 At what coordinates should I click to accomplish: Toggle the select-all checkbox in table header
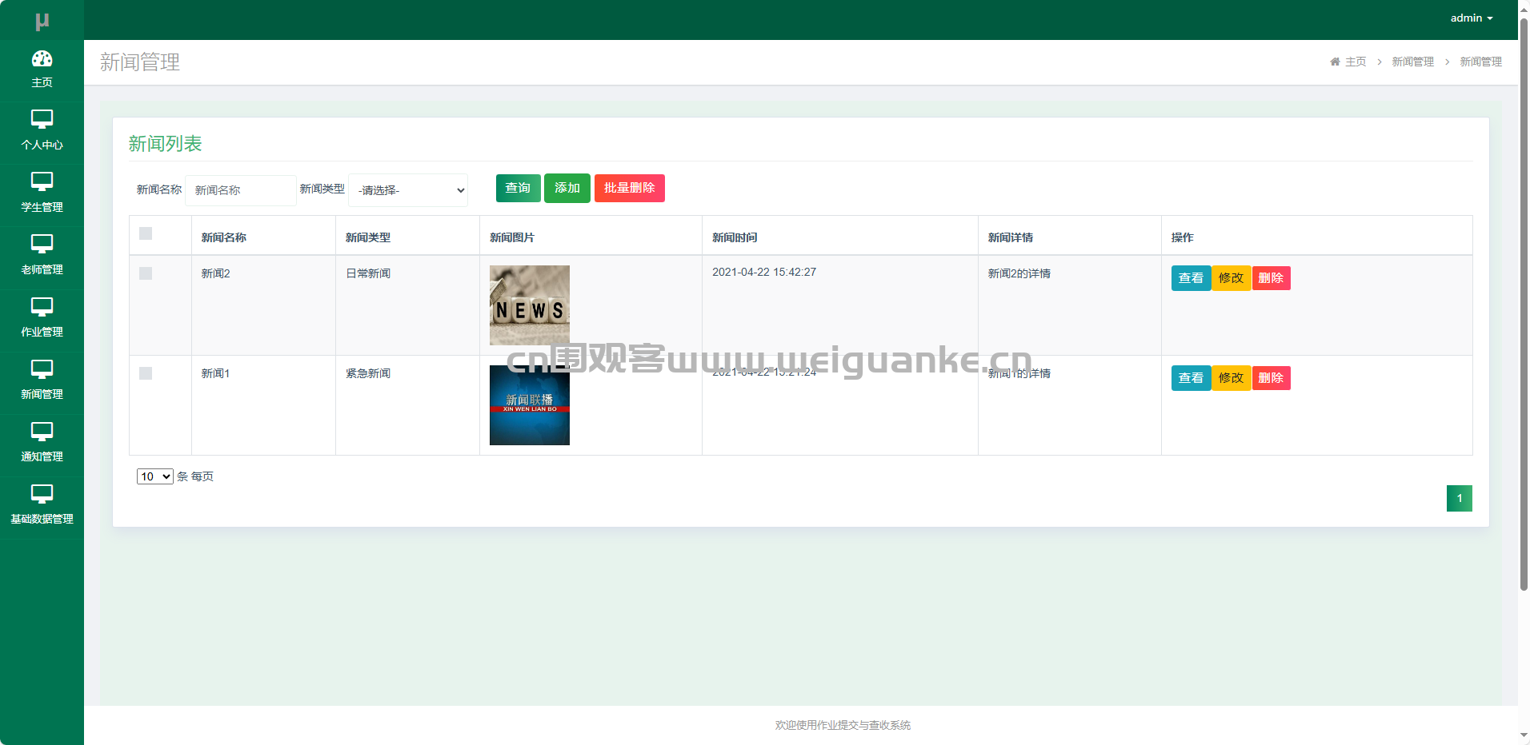[146, 233]
